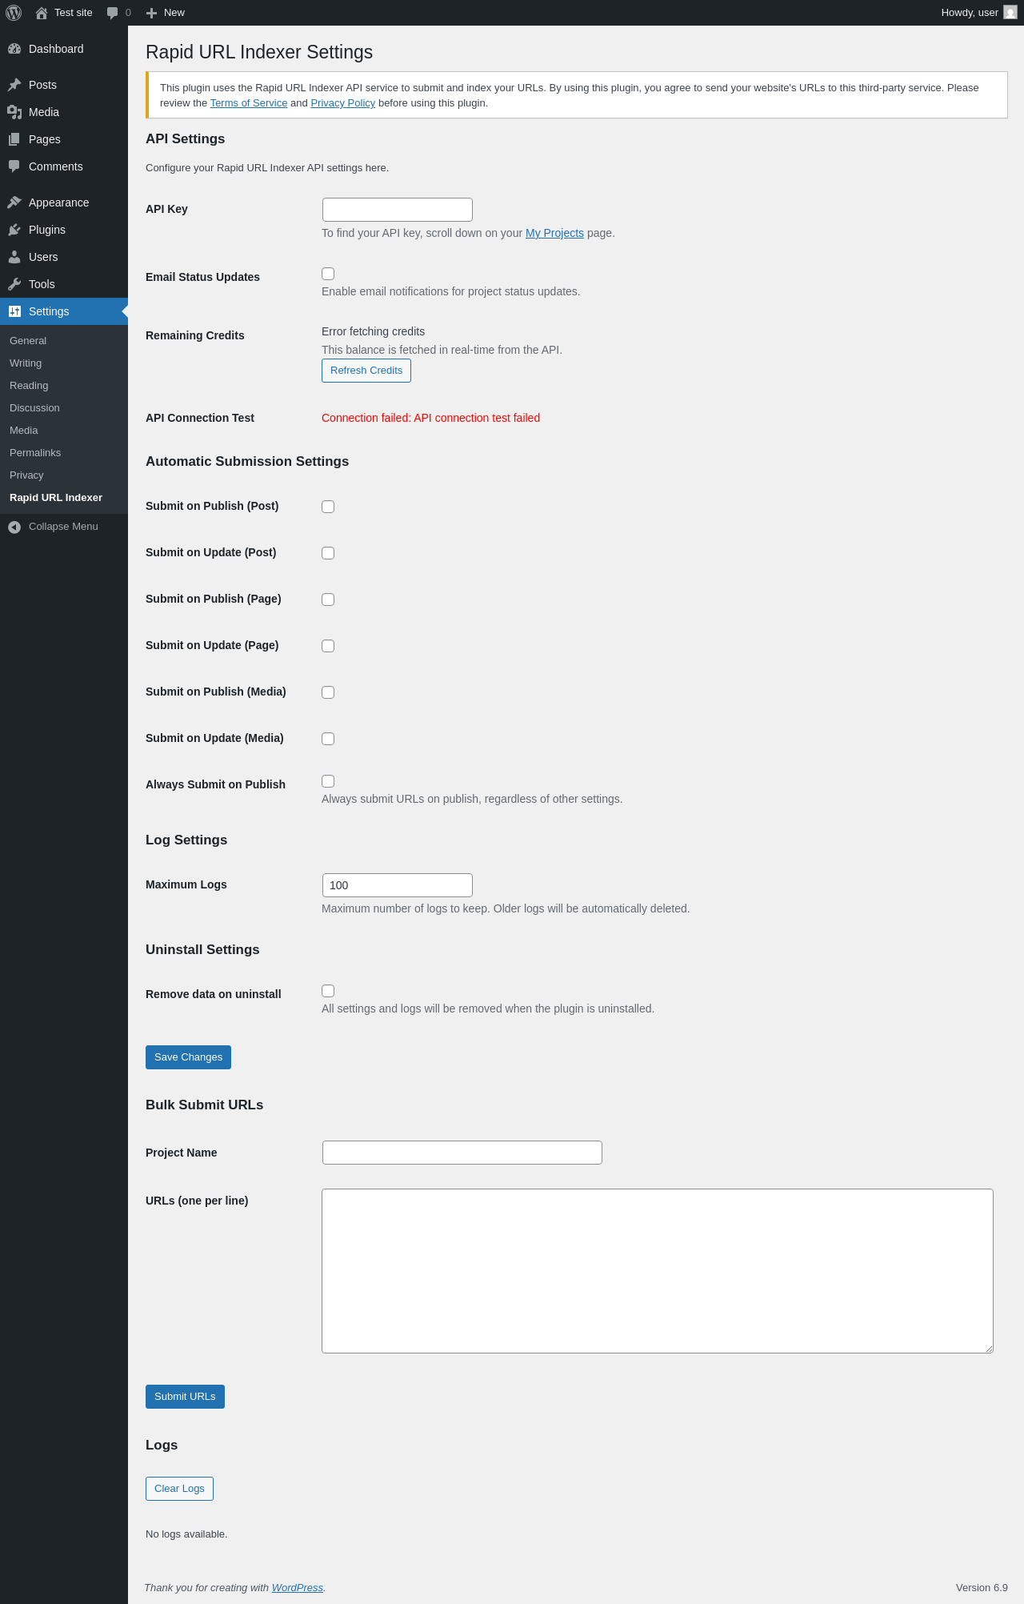Click the Dashboard gauge icon
Screen dimensions: 1024x1604
14,49
